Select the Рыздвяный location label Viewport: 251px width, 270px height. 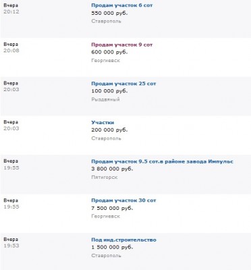pyautogui.click(x=105, y=99)
